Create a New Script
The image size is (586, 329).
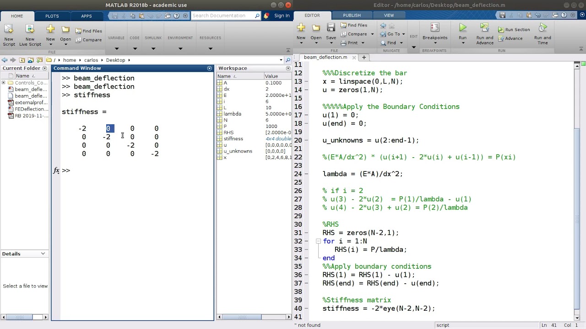9,35
